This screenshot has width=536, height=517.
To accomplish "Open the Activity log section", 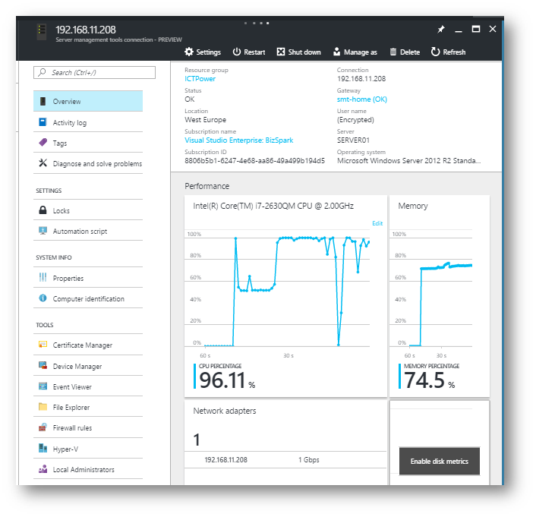I will click(69, 123).
